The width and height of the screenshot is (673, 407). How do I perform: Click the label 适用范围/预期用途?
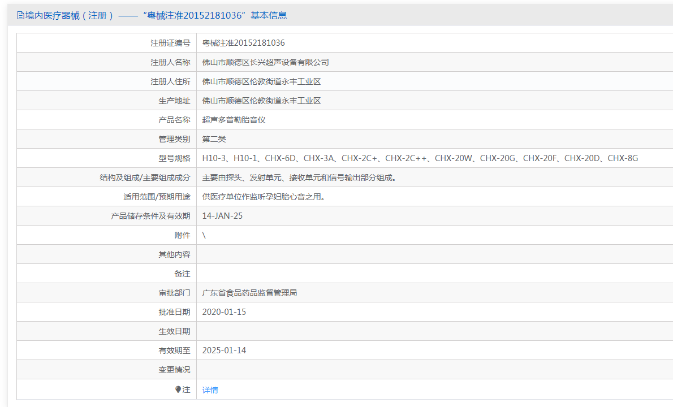point(157,197)
